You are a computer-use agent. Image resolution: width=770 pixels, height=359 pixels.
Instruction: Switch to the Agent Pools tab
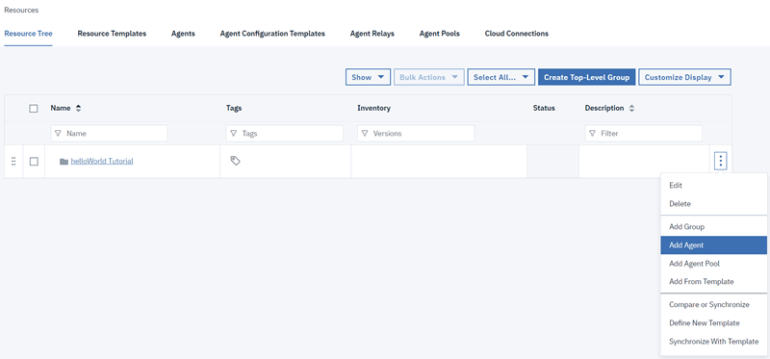440,34
